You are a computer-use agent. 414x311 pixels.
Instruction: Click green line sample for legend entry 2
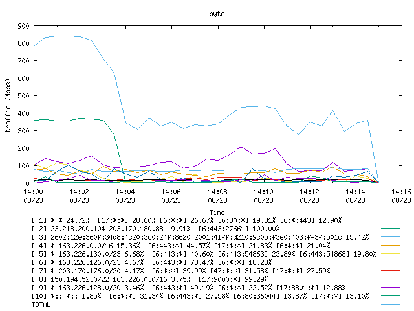click(390, 229)
